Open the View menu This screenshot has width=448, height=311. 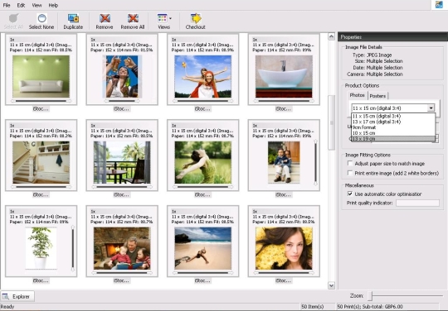click(37, 5)
